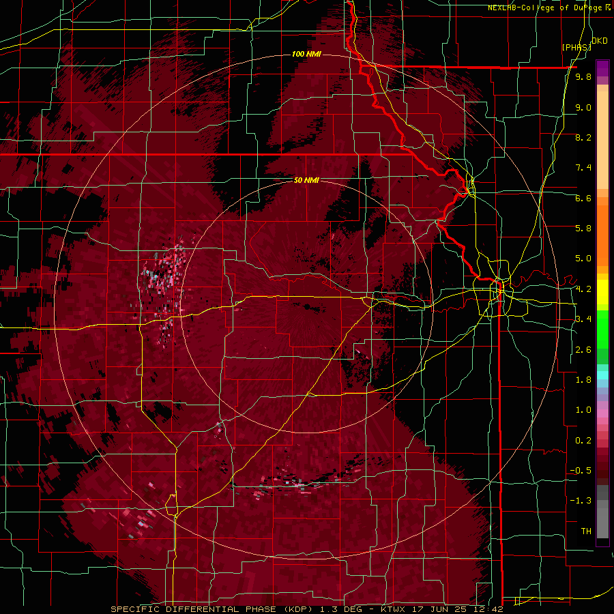This screenshot has width=614, height=614.
Task: Click the TH label below the scale values
Action: pyautogui.click(x=586, y=531)
